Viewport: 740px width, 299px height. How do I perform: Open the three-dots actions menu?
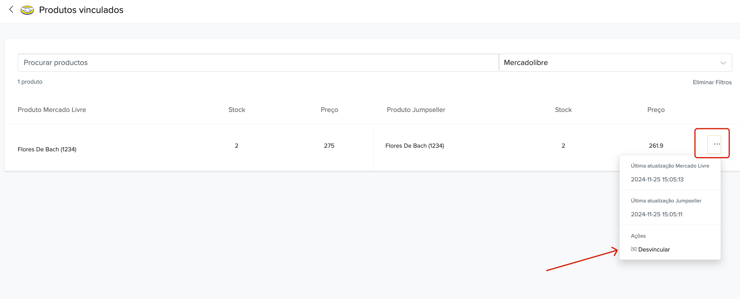tap(714, 144)
